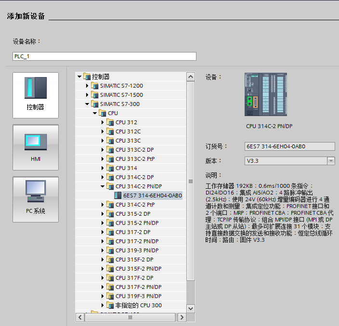339x326 pixels.
Task: Expand the SIMATIC S7-1500 node
Action: coord(87,95)
